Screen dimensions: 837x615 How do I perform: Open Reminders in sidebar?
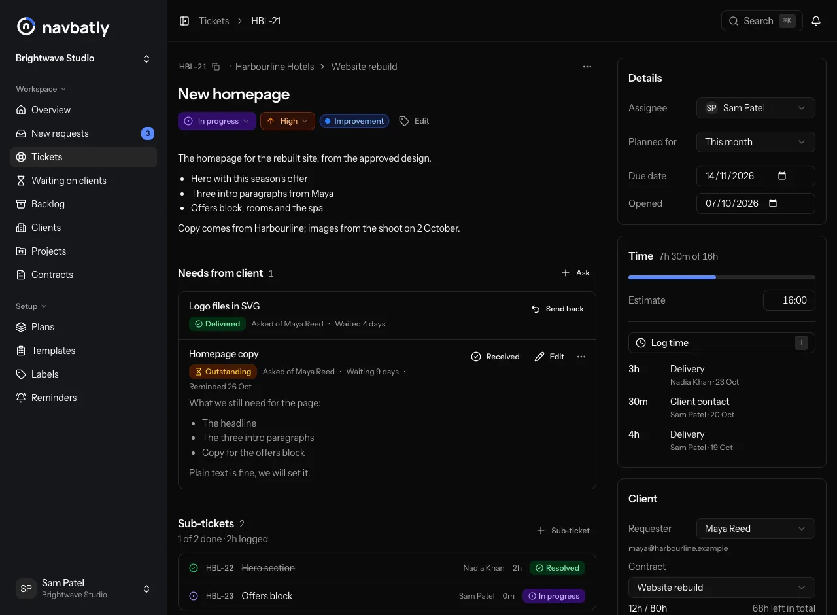[x=84, y=398]
